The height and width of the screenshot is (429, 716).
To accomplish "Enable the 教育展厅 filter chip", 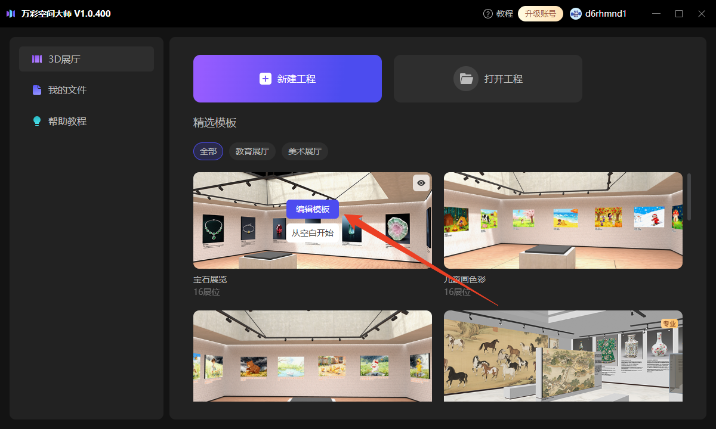I will (252, 151).
